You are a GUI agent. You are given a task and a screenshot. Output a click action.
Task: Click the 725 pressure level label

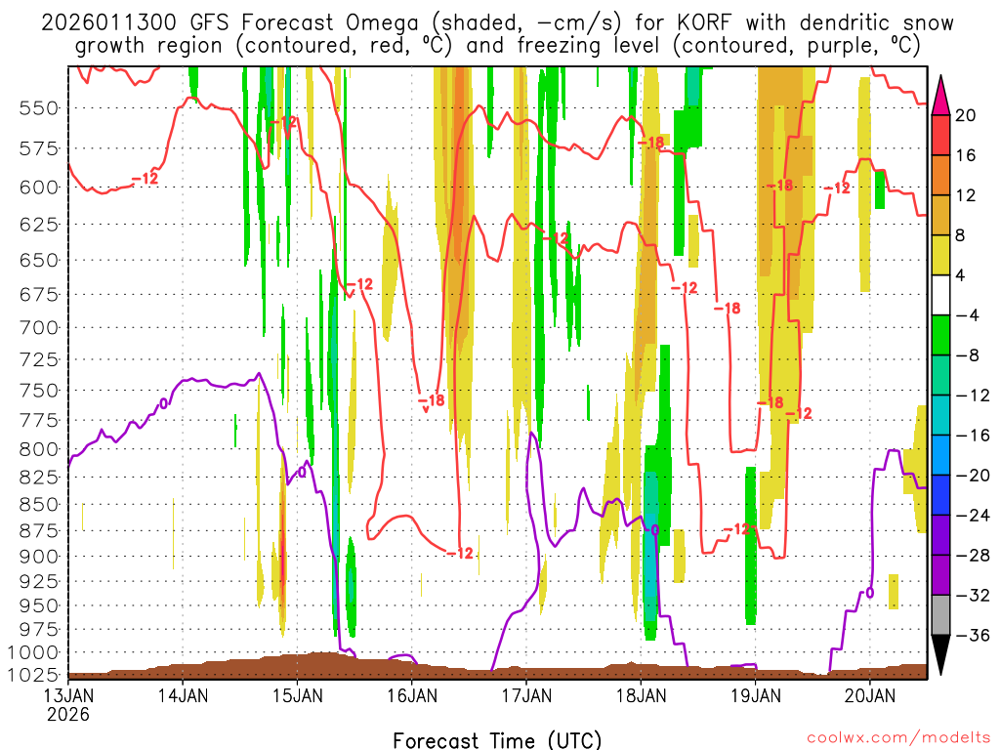point(38,359)
